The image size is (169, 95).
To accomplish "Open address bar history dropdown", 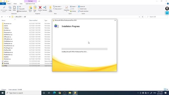I will coord(139,17).
